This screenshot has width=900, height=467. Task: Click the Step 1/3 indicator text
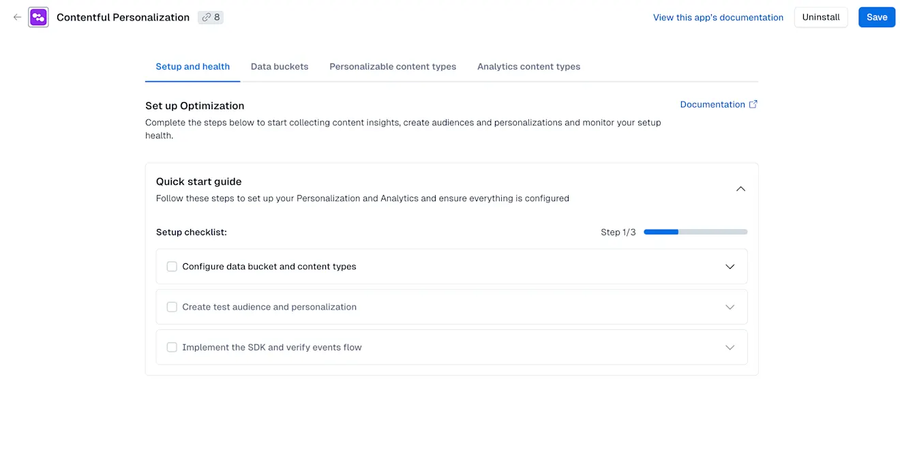coord(618,232)
